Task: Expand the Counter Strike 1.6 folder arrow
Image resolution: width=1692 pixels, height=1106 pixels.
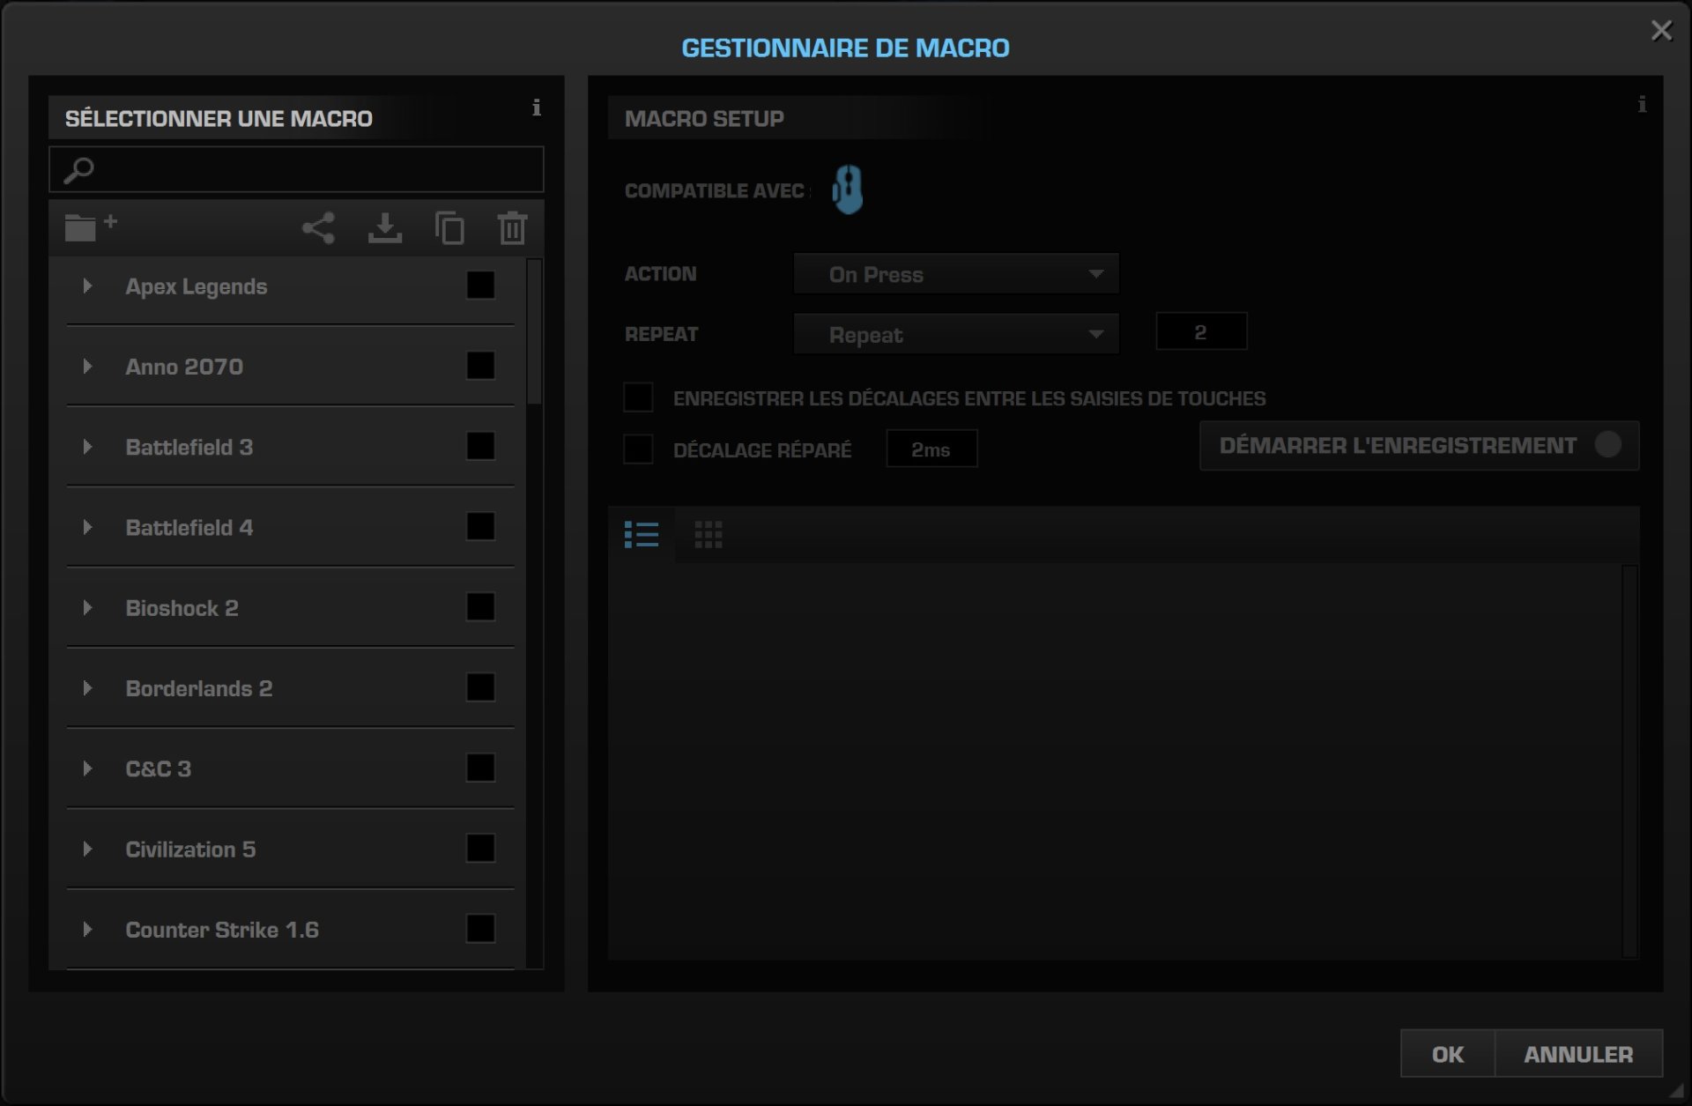Action: coord(87,929)
